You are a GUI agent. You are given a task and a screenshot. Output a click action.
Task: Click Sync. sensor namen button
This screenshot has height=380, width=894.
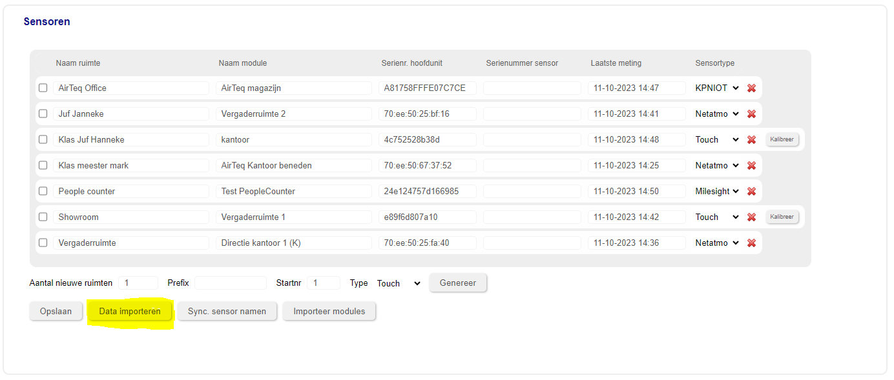coord(227,311)
